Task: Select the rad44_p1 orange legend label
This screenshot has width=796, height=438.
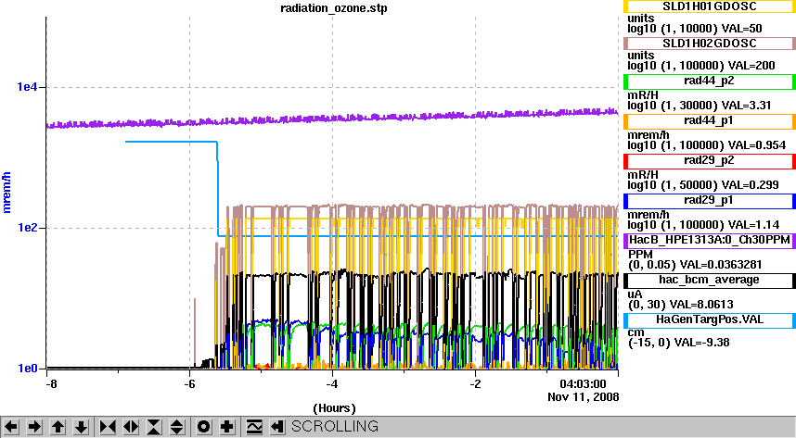Action: [x=709, y=121]
